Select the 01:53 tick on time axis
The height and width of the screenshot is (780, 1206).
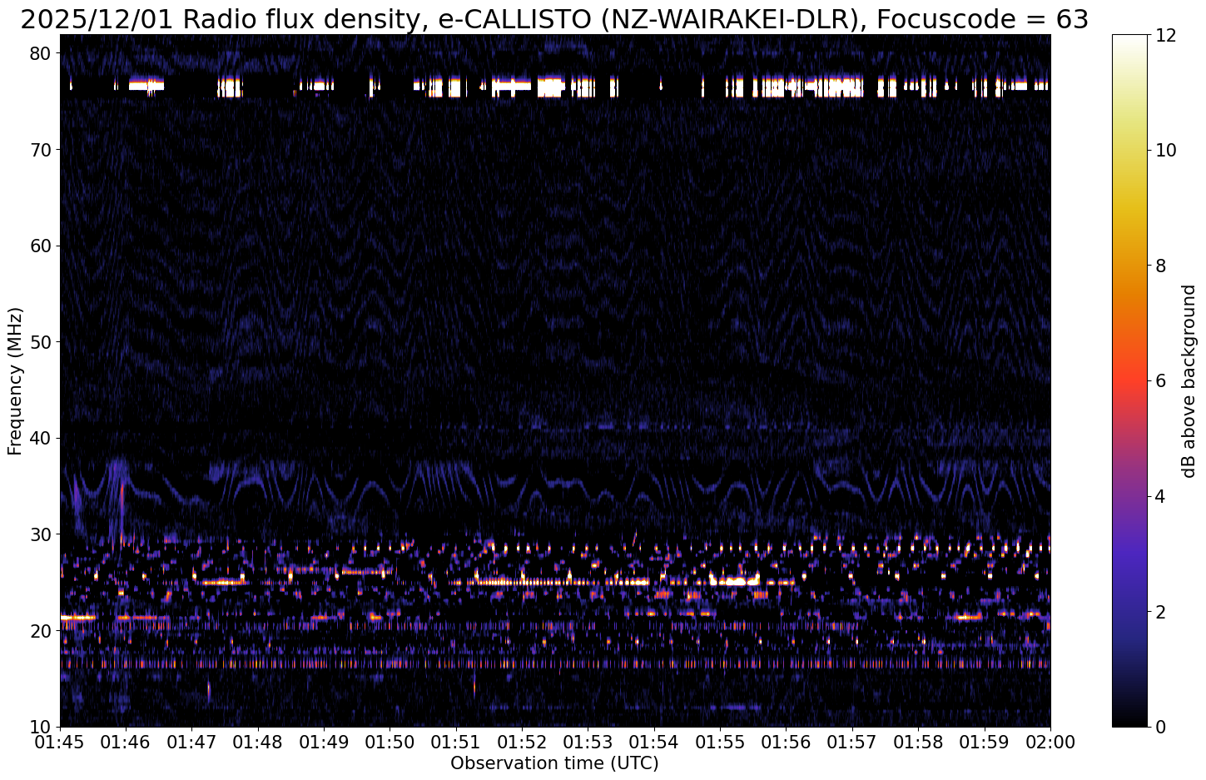[x=588, y=742]
